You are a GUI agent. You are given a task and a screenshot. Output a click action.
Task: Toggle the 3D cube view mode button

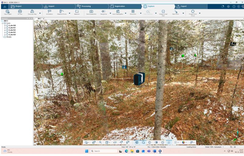click(137, 142)
